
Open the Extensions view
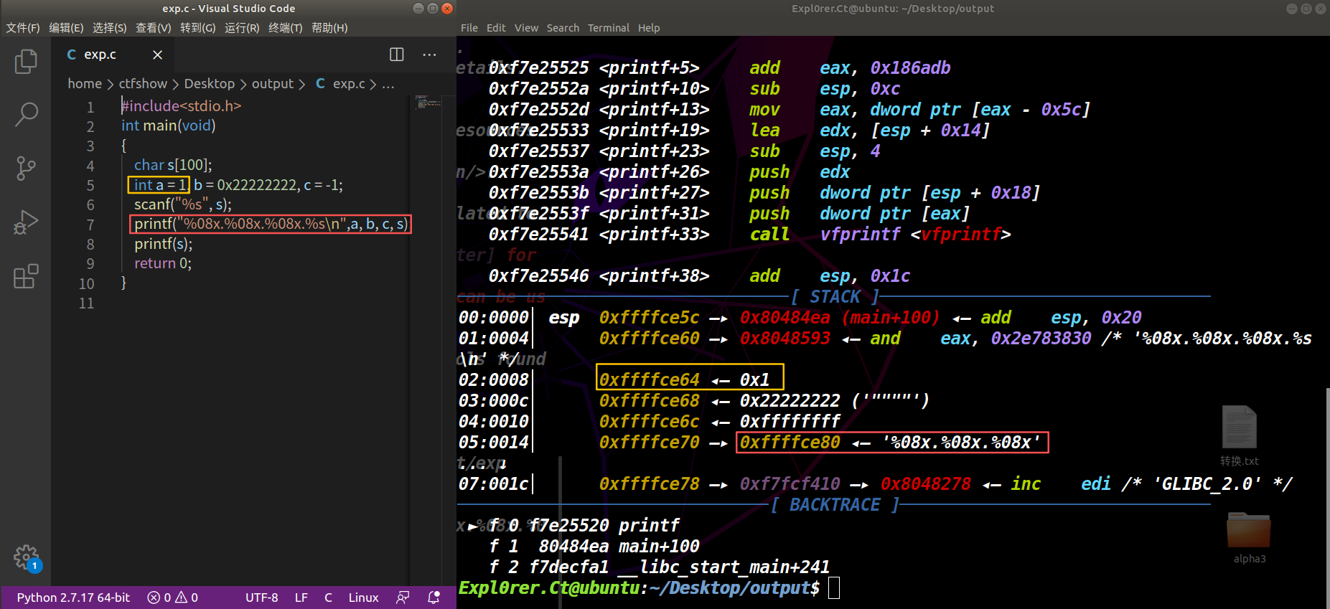(x=26, y=276)
